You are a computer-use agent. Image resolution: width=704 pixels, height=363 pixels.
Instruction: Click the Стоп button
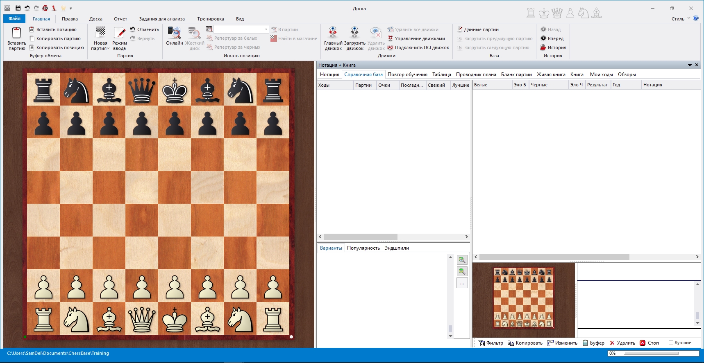pyautogui.click(x=649, y=343)
